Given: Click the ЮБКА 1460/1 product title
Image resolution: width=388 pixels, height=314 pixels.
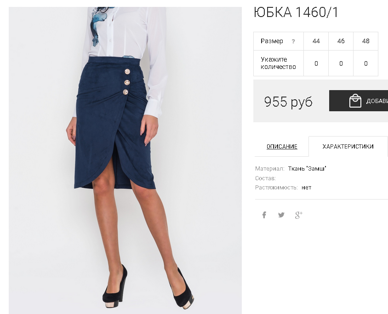Looking at the screenshot, I should 296,12.
